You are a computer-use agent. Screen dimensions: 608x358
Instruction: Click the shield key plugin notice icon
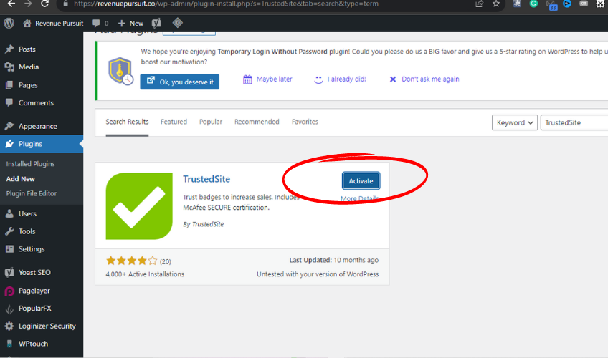click(120, 71)
